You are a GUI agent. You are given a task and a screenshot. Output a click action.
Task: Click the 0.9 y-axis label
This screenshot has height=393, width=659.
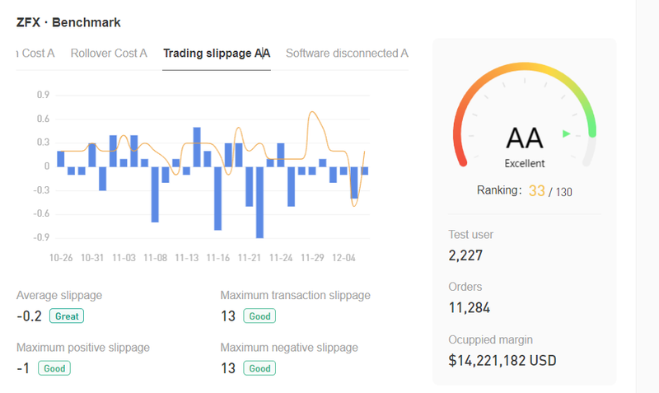[x=44, y=95]
